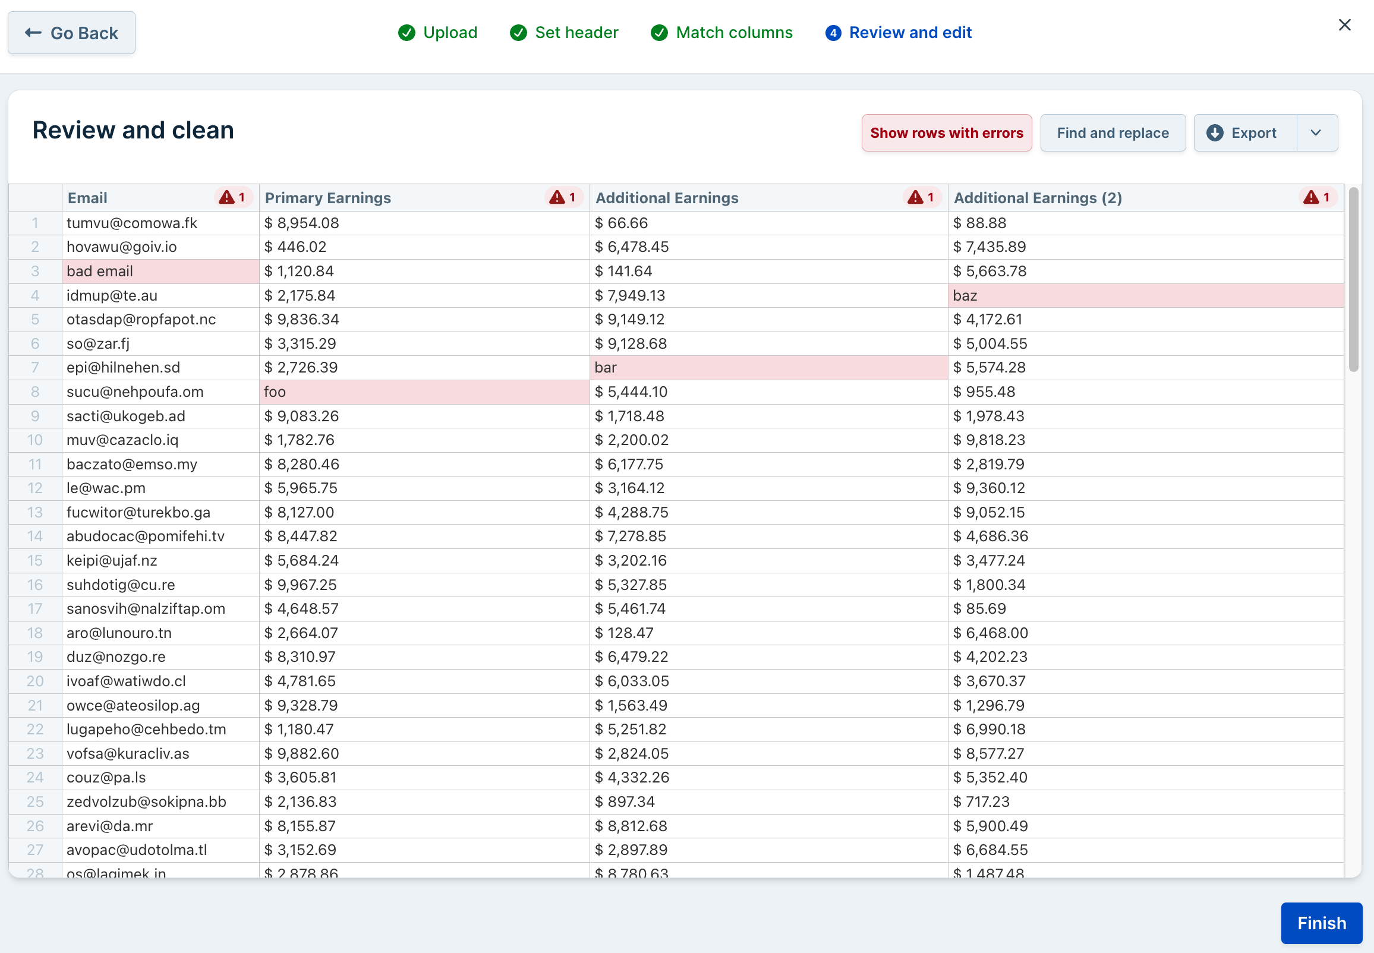Go to the Match columns step
Image resolution: width=1374 pixels, height=953 pixels.
tap(733, 33)
